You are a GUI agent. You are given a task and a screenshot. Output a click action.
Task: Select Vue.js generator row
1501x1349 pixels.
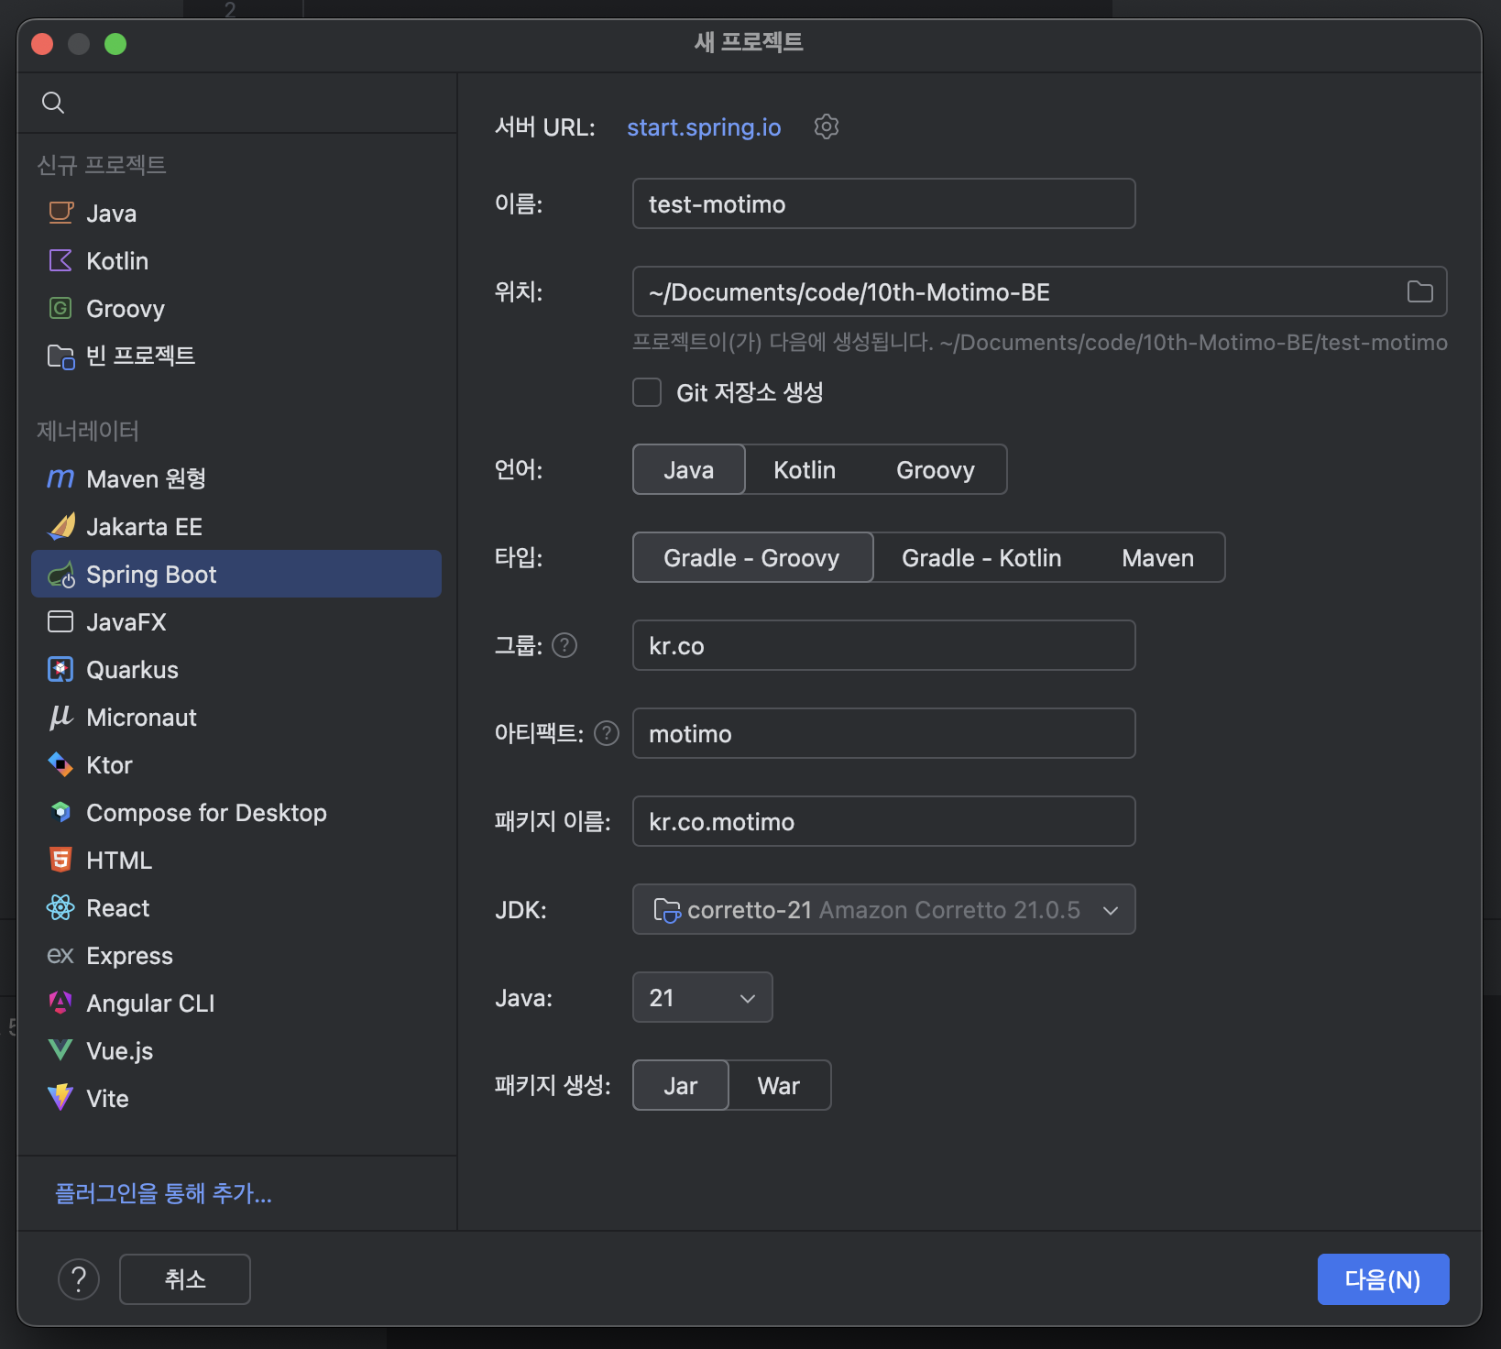[x=236, y=1050]
